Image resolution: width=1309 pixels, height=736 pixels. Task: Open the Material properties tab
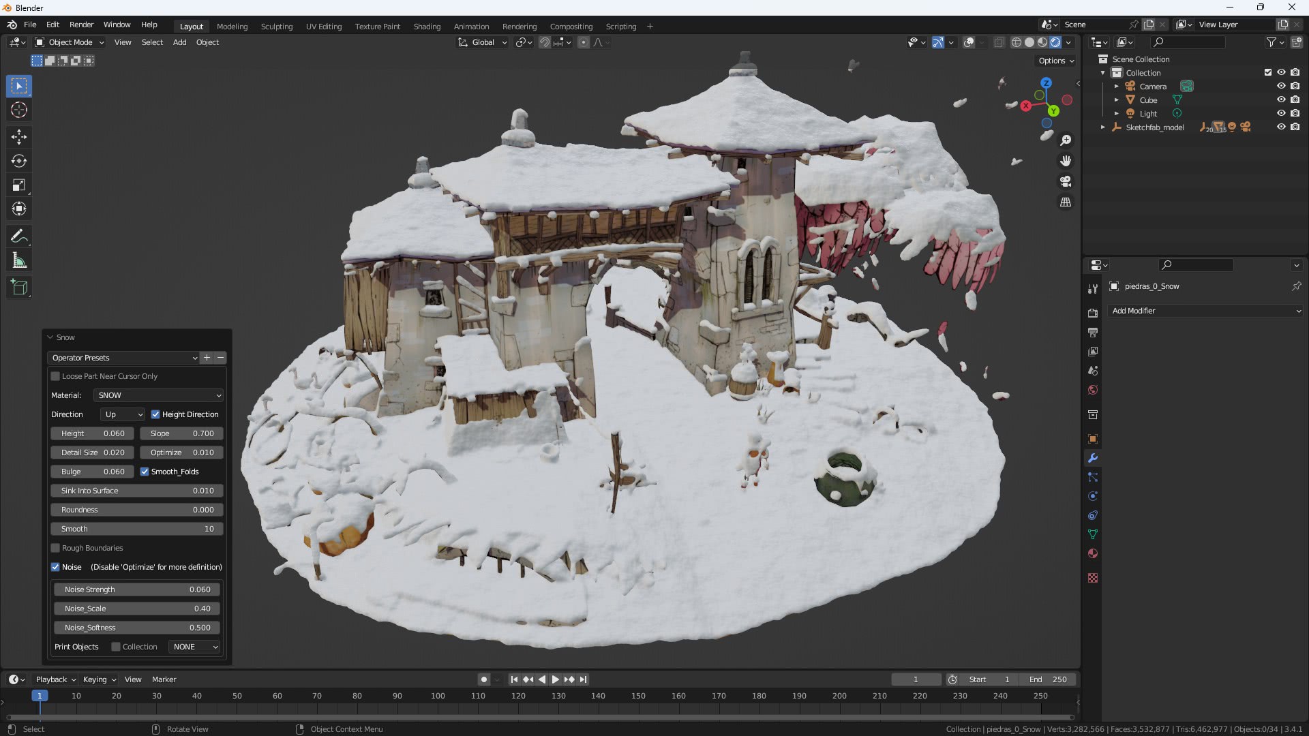click(1093, 553)
